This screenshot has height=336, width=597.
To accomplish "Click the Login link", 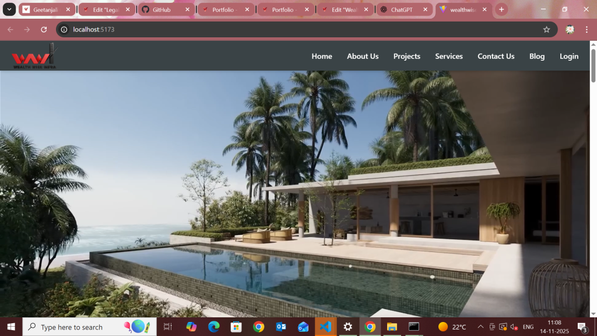I will pos(568,57).
